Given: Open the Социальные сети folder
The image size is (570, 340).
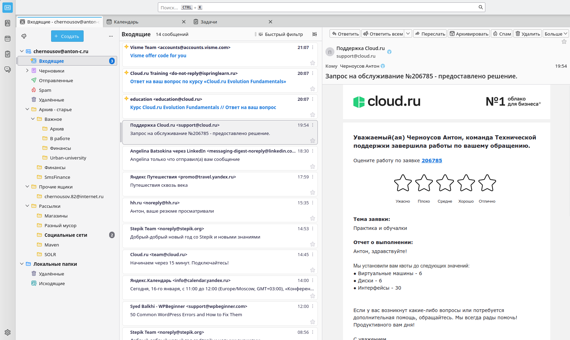Looking at the screenshot, I should click(x=67, y=235).
